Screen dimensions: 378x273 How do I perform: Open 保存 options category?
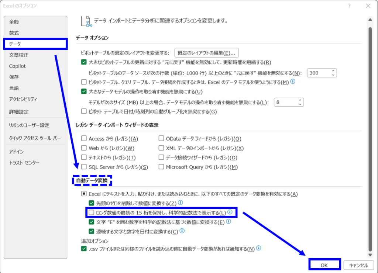(x=35, y=77)
